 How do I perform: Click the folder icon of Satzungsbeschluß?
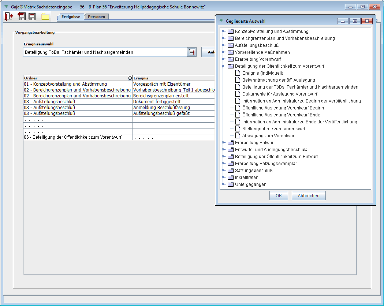click(230, 171)
